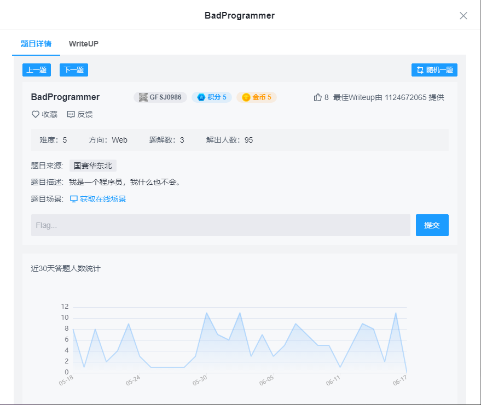Click the 国赛华东北 source tag
This screenshot has height=405, width=481.
92,165
